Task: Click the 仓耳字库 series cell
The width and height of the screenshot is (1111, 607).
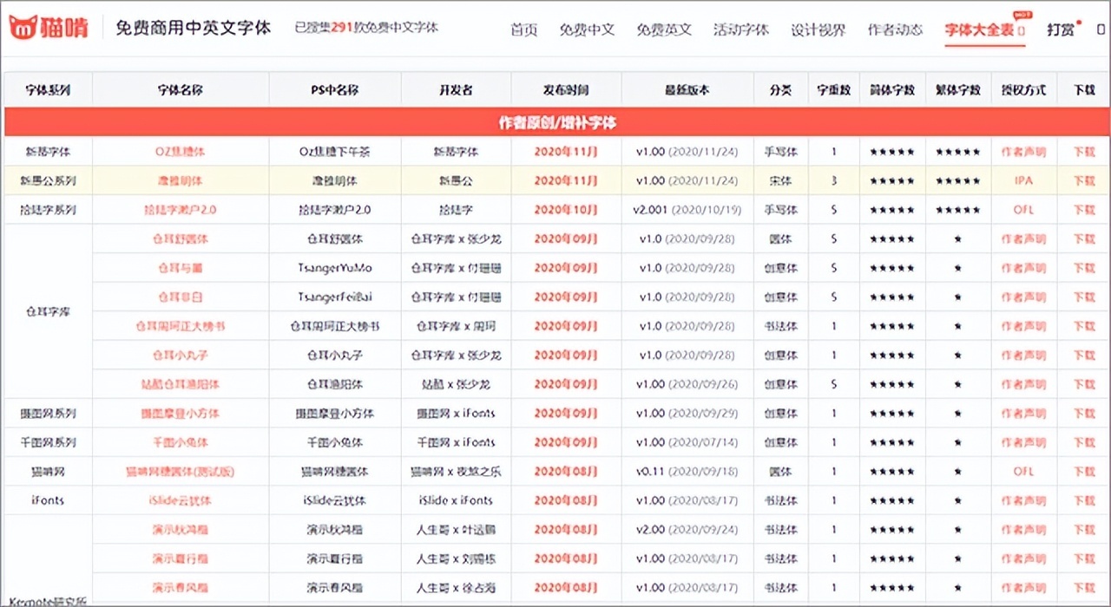Action: 48,311
